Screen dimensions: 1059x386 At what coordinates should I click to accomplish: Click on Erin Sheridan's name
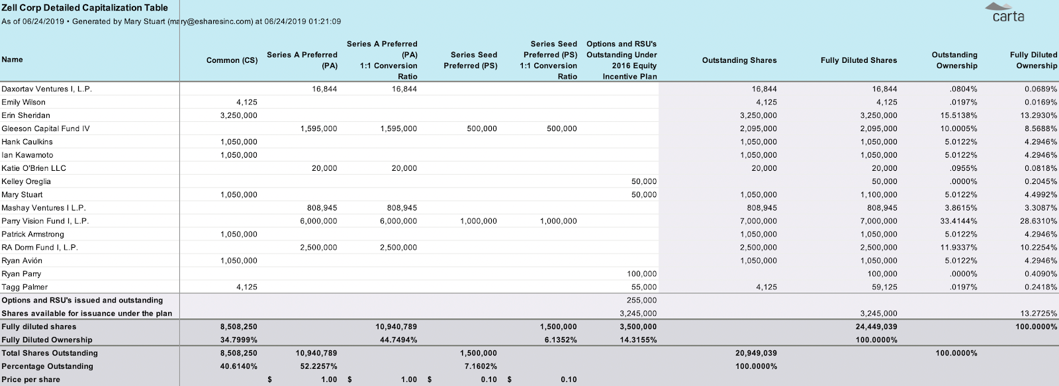pyautogui.click(x=26, y=115)
